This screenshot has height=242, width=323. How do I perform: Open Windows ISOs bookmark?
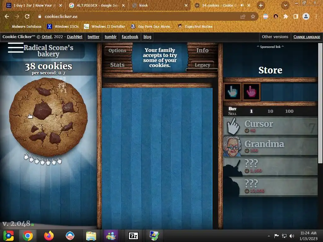[x=63, y=26]
